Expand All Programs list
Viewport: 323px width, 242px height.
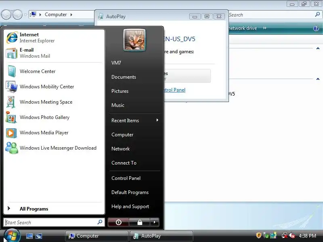pyautogui.click(x=55, y=209)
